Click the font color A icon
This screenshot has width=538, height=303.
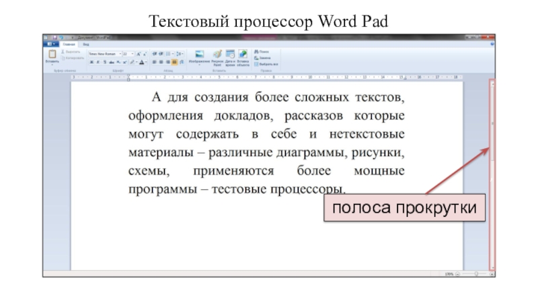[x=142, y=62]
